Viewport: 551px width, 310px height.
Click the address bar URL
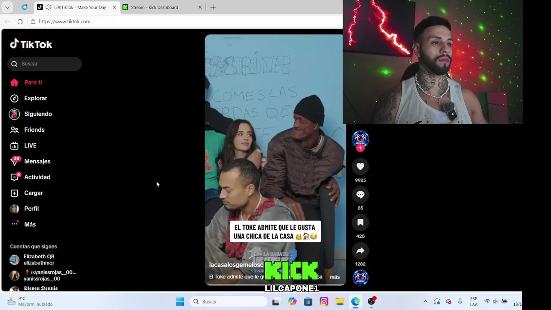coord(65,22)
